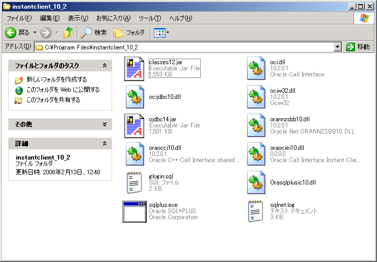Image resolution: width=377 pixels, height=262 pixels.
Task: Select the ojdbc14.jar file name
Action: (x=163, y=119)
